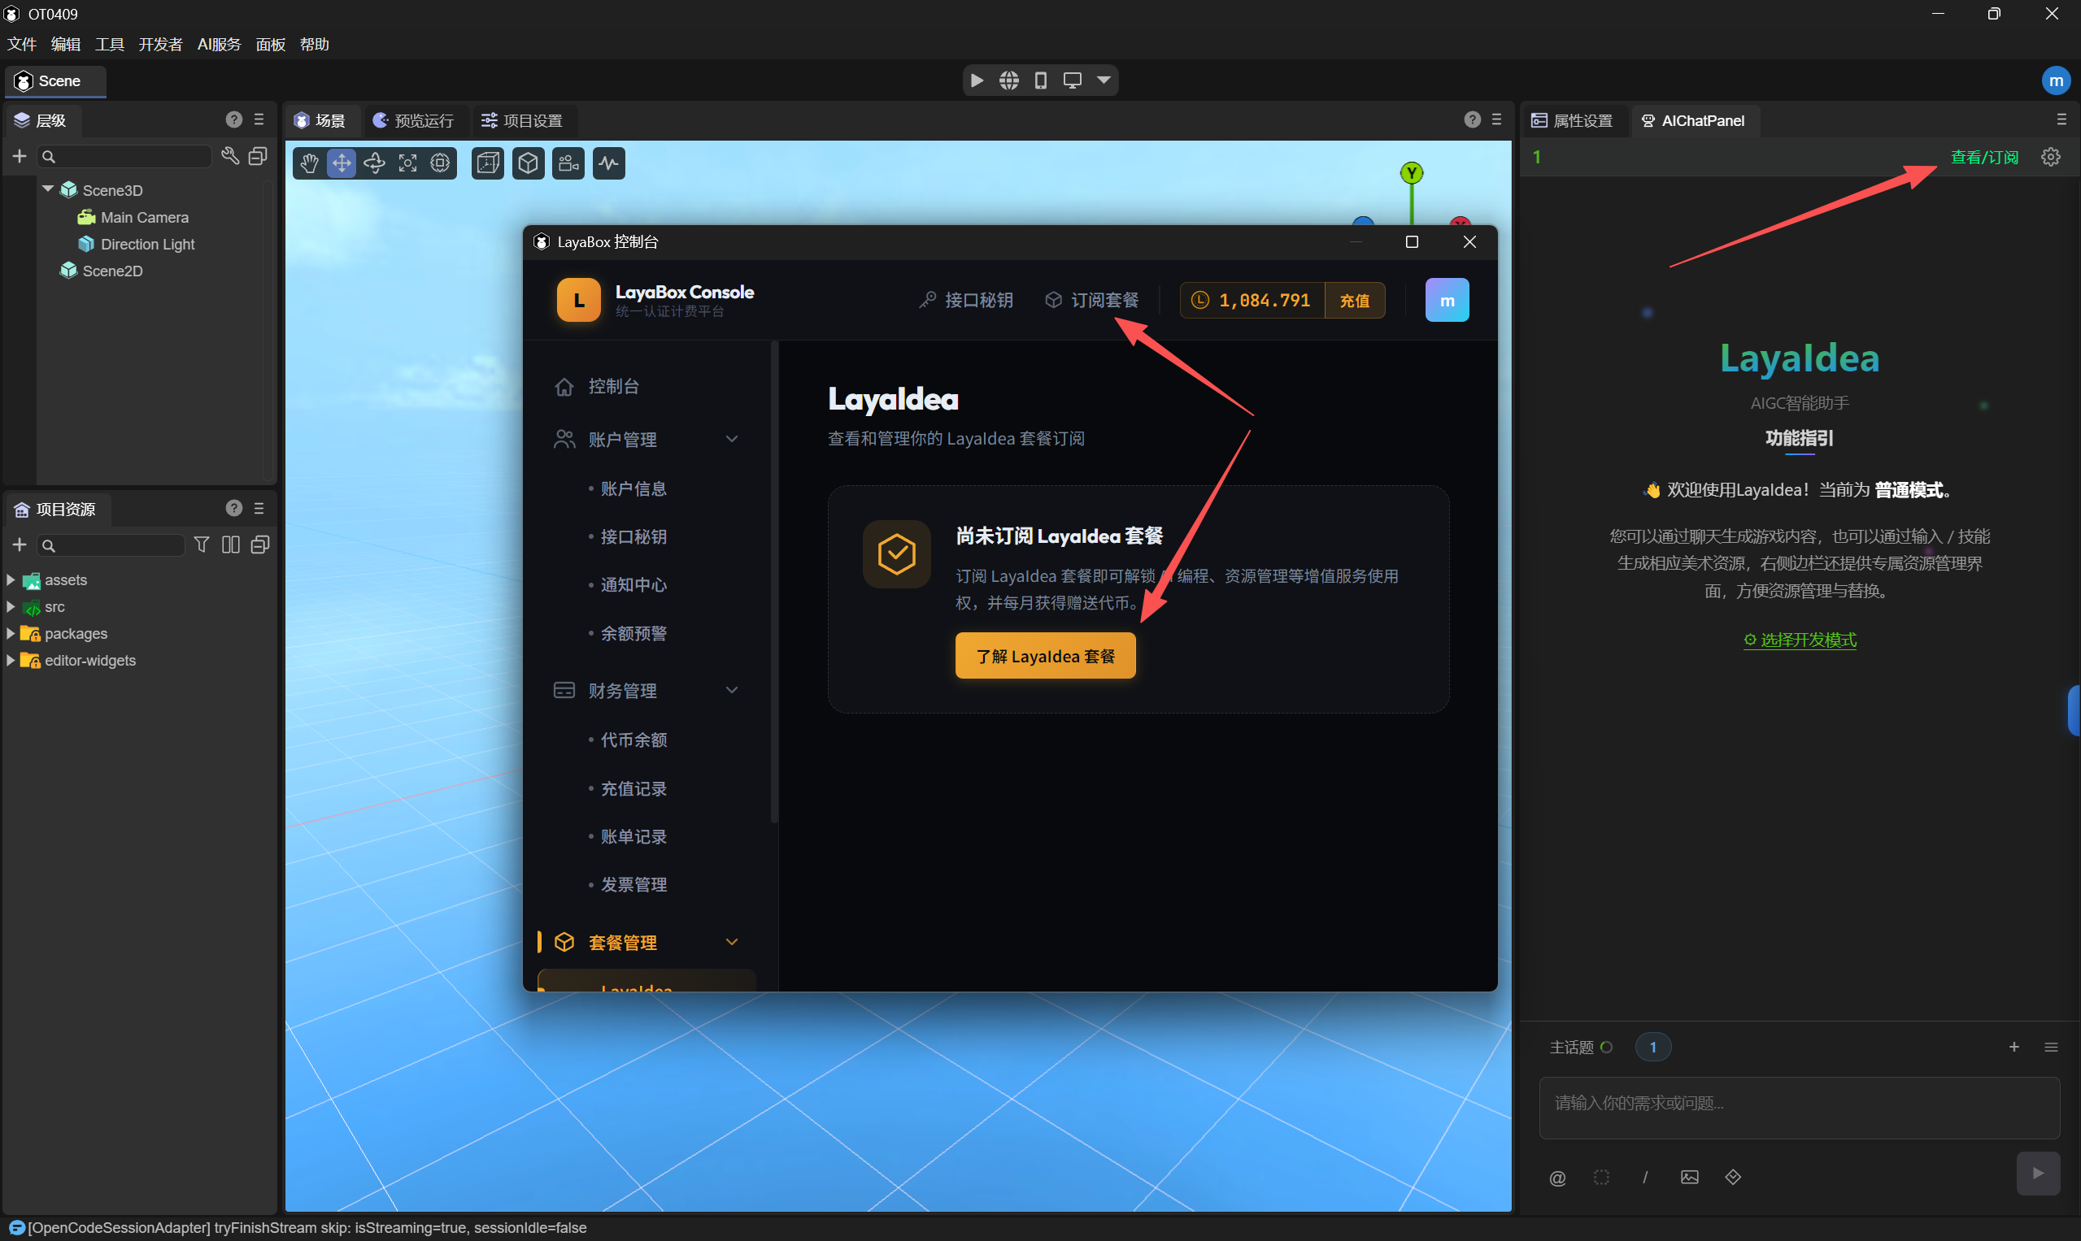Click the waveform stats icon in scene toolbar
Screen dimensions: 2081x1241
coord(609,163)
